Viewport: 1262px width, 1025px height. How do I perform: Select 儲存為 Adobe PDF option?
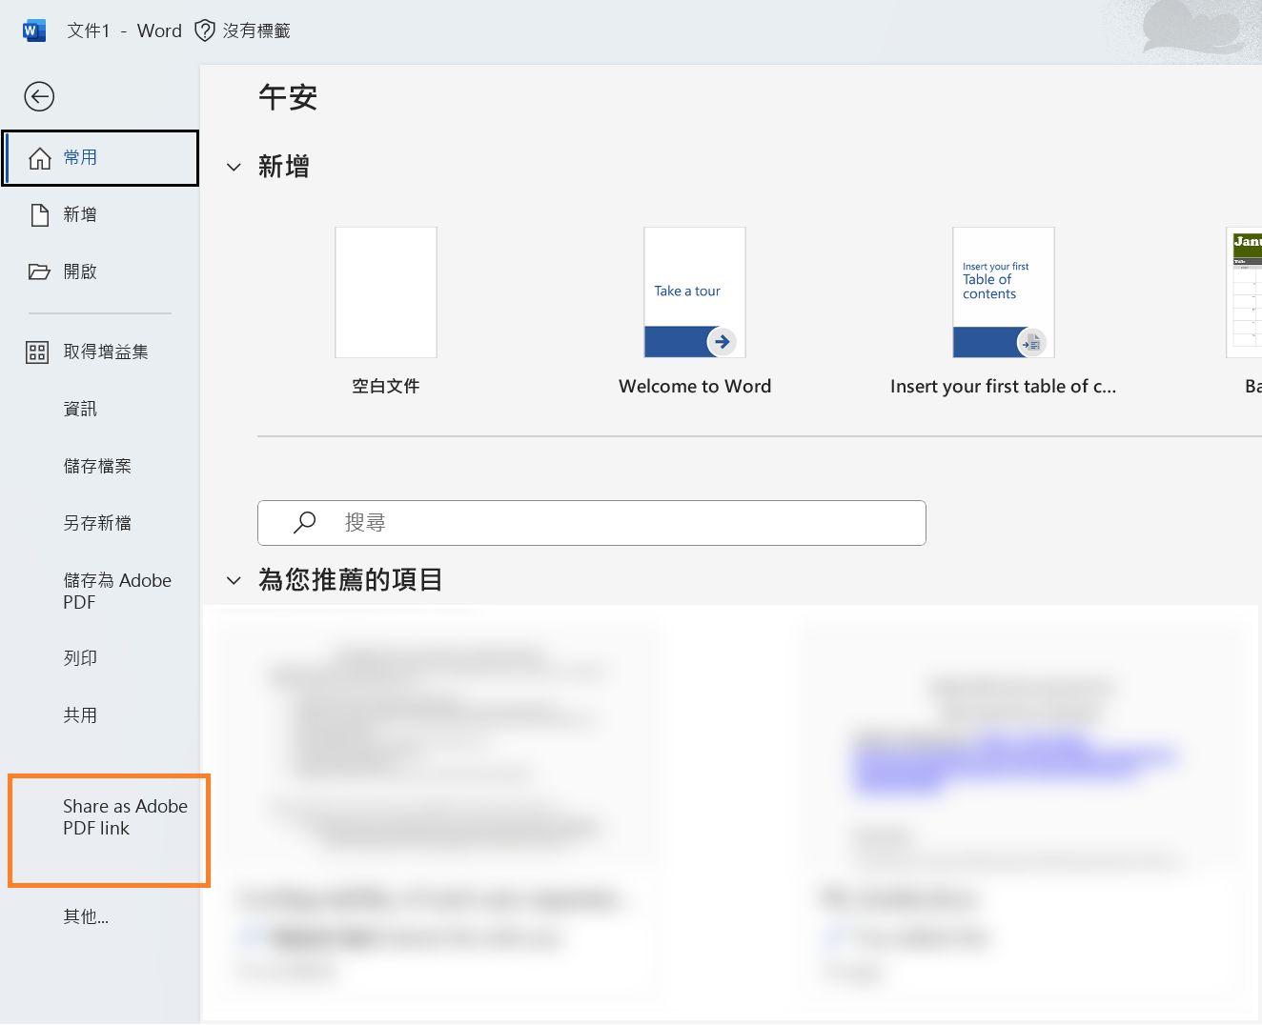116,591
